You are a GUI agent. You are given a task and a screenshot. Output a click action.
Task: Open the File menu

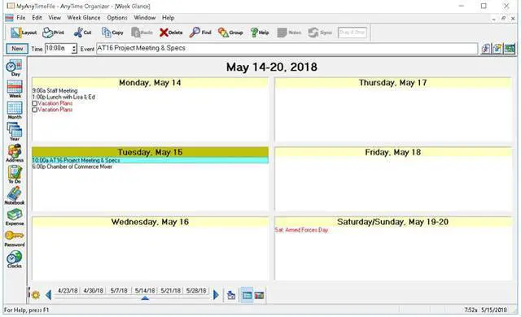21,18
